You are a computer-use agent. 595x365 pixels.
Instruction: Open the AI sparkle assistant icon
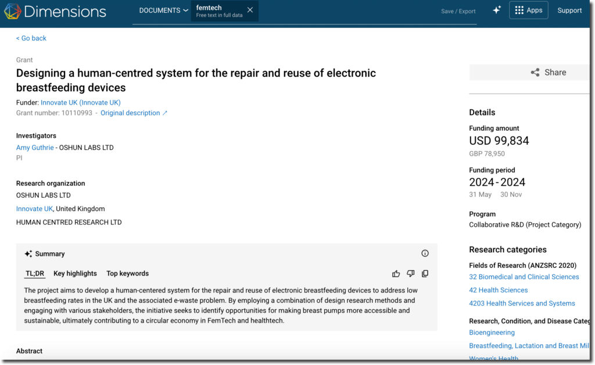pos(496,10)
